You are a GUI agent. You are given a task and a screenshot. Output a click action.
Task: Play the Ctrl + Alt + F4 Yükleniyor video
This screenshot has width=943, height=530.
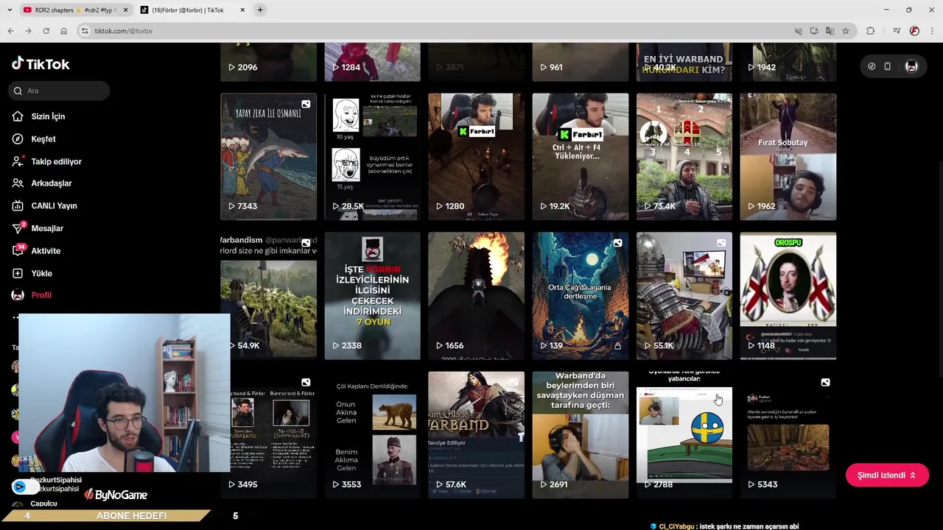pos(581,157)
